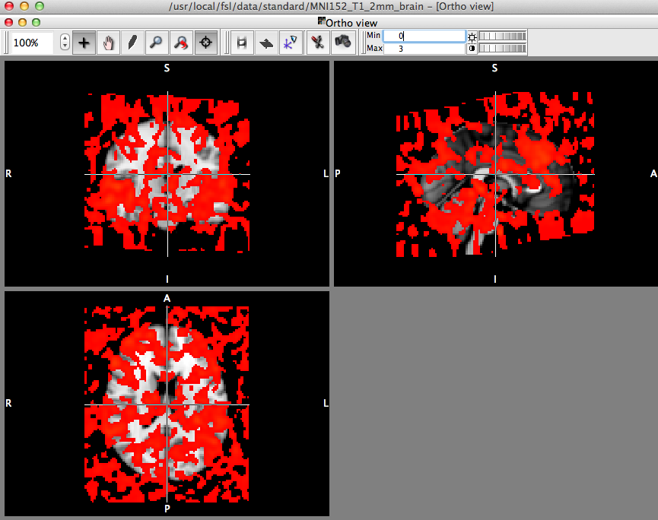Select the pen drawing tool
The width and height of the screenshot is (658, 520).
(132, 43)
